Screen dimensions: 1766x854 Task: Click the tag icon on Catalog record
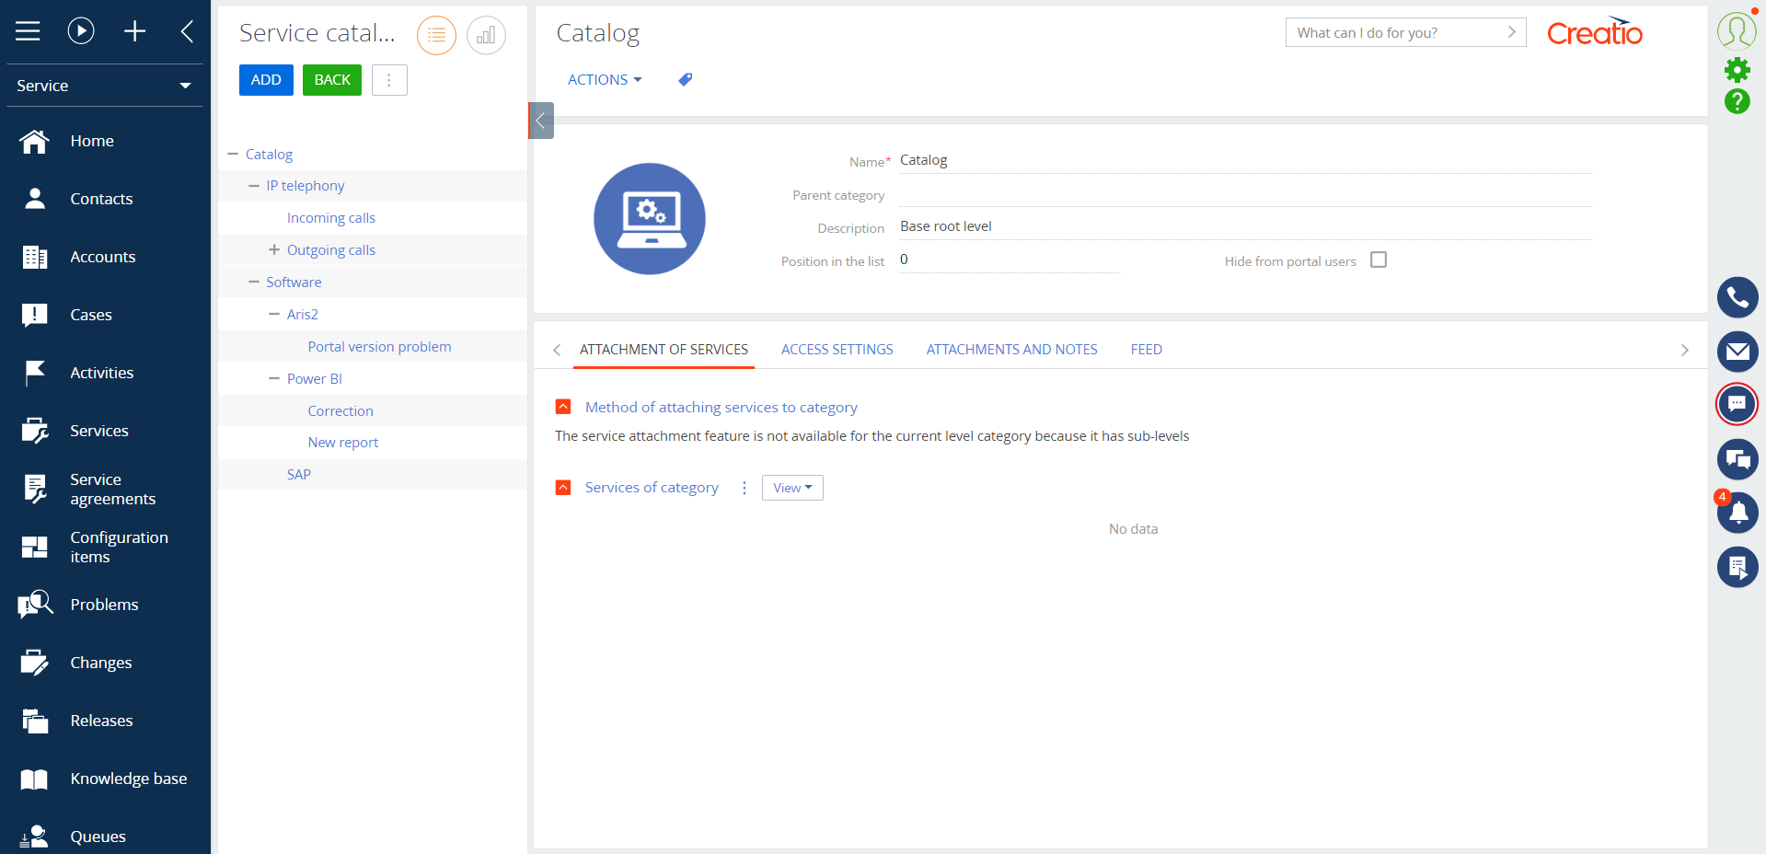coord(684,79)
